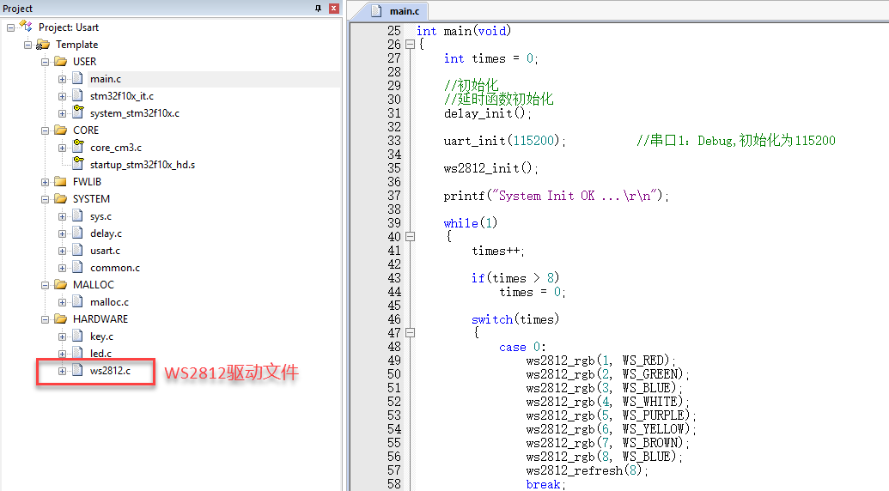Collapse the Template target node
Screen dimensions: 889x491
[x=27, y=45]
